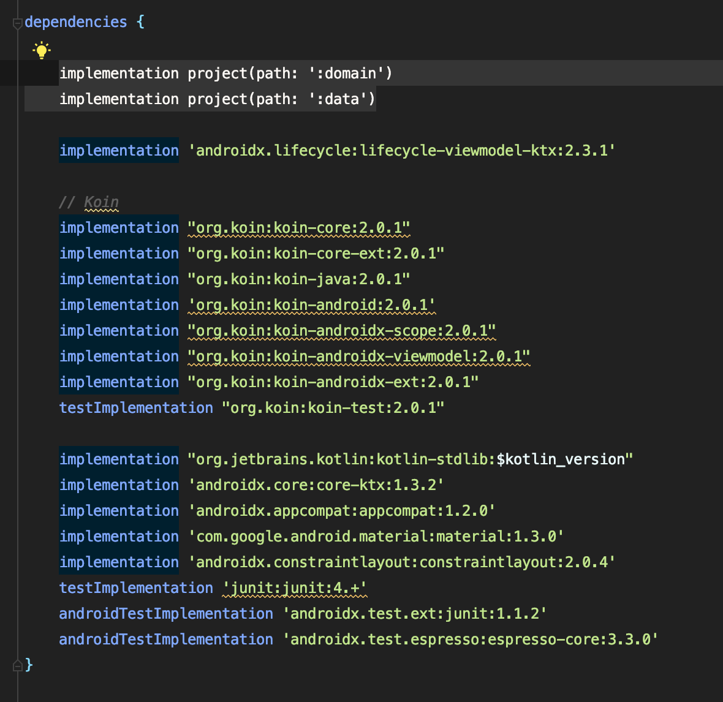Viewport: 723px width, 702px height.
Task: Click the koin-androidx-ext:2.0.1 dependency string
Action: [x=333, y=382]
